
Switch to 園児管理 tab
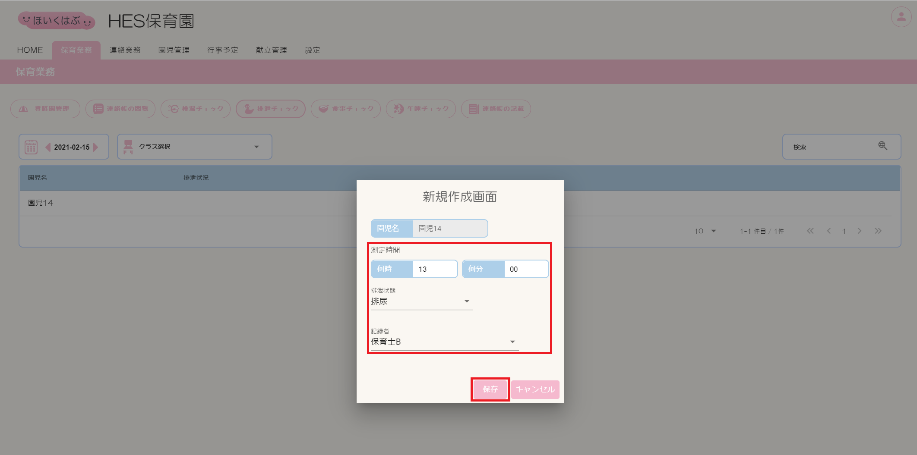pos(174,50)
